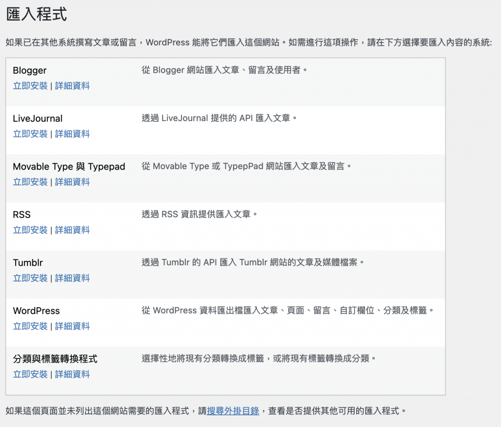
Task: Click description 透過 LiveJournal 提供的 API 匯入文章
Action: [220, 118]
